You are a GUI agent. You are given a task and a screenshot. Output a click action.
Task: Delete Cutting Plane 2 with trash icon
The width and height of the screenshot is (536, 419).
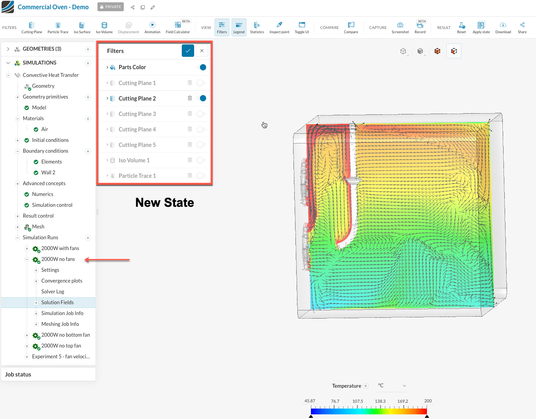(190, 98)
